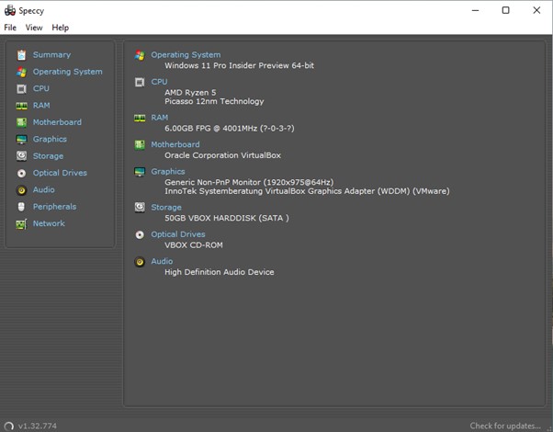Click 6.00GB FPG @ 4001MHz text
The image size is (553, 432).
(230, 129)
